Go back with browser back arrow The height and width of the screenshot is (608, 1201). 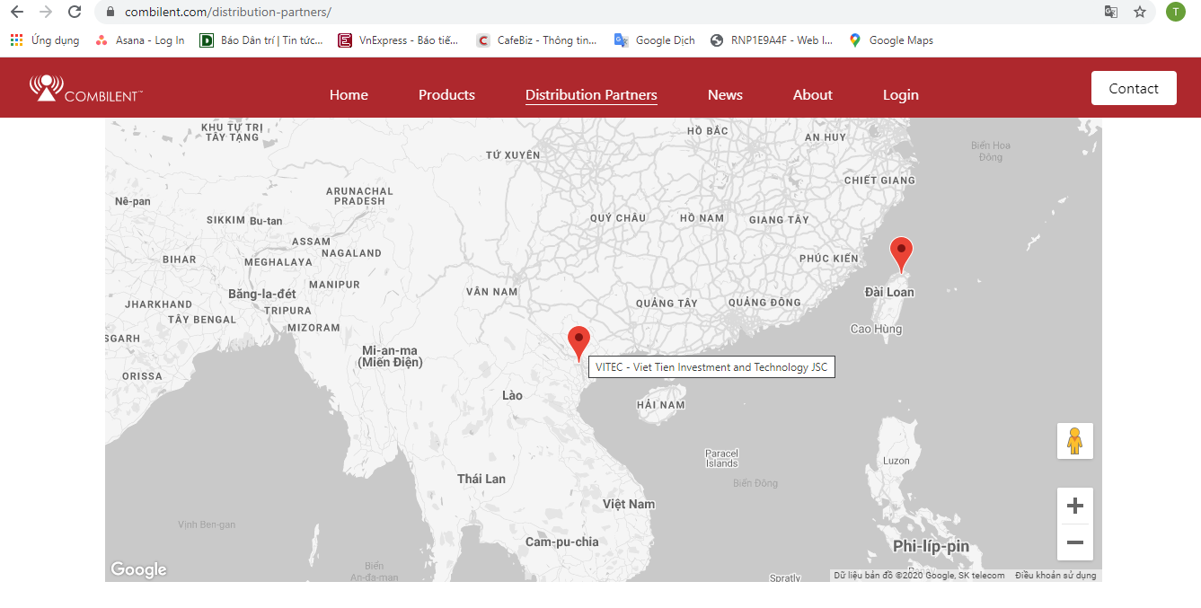[17, 12]
